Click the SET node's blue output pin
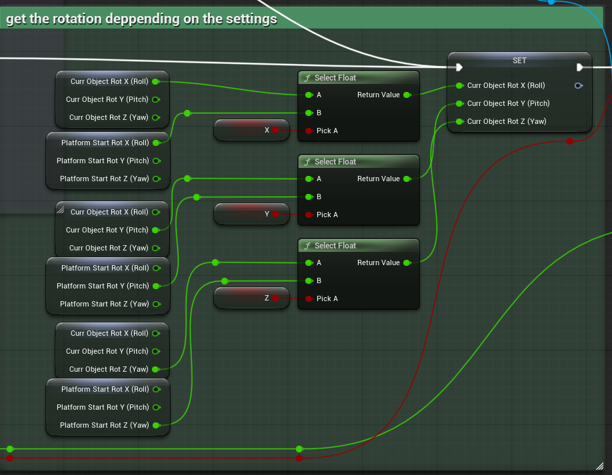The height and width of the screenshot is (475, 612). point(578,85)
